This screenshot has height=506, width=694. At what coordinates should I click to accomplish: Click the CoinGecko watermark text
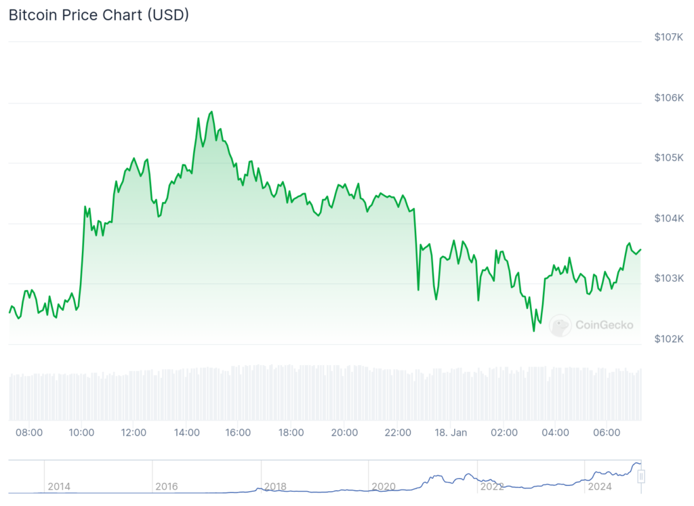tap(604, 325)
